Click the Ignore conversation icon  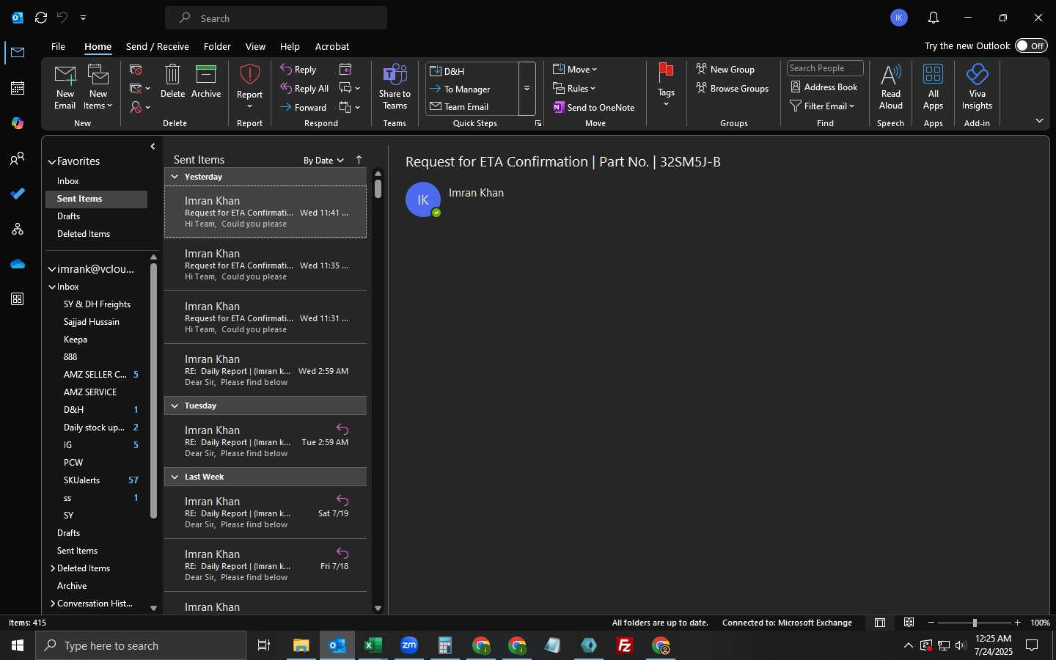[136, 70]
